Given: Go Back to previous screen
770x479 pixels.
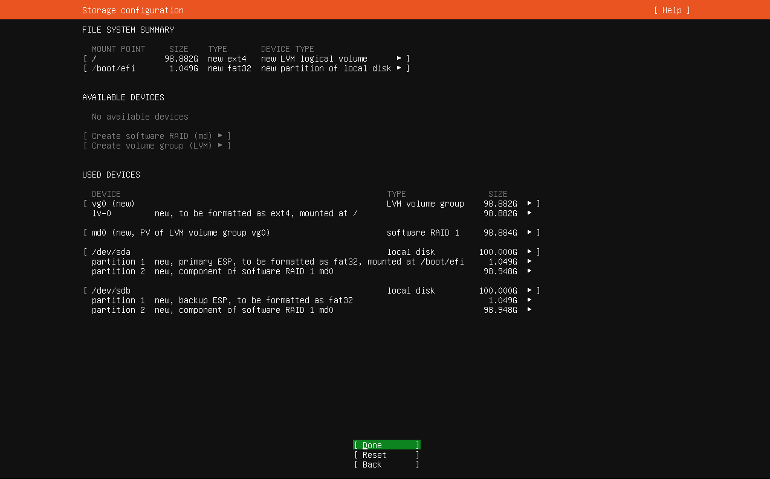Looking at the screenshot, I should [387, 465].
